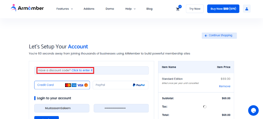Go to the Demo page
This screenshot has height=119, width=263.
(110, 9)
